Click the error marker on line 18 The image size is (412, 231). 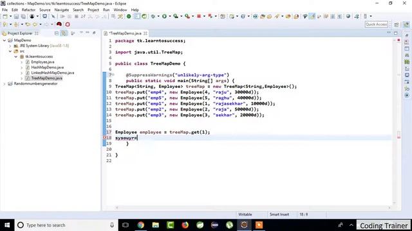coord(104,138)
